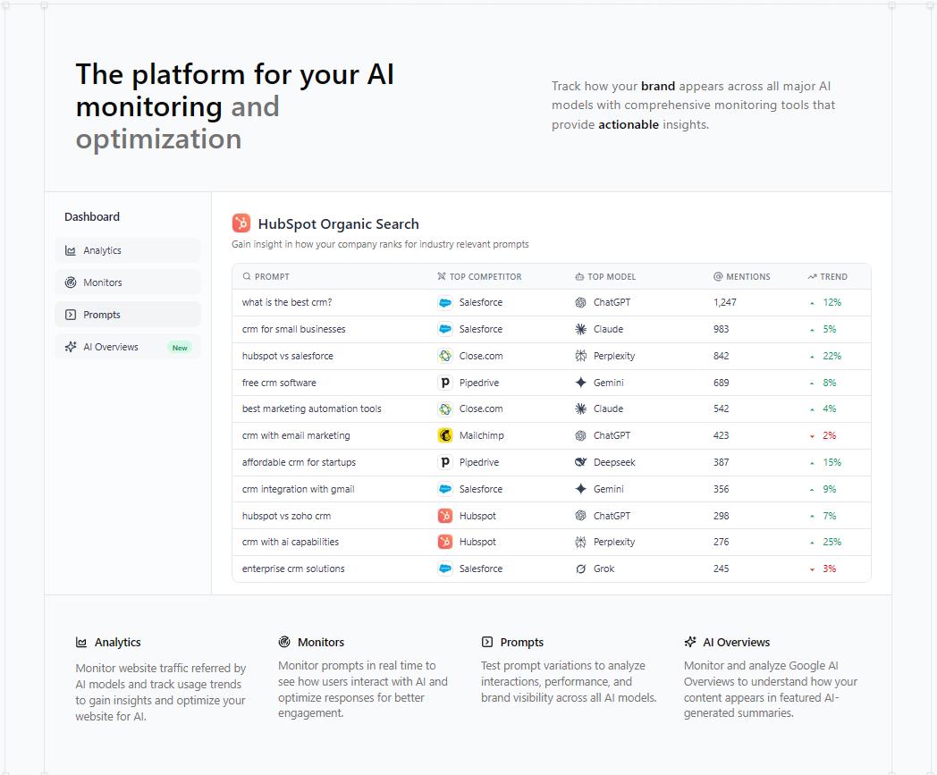Click the Mailchimp logo icon in the table
This screenshot has height=775, width=937.
pos(445,435)
